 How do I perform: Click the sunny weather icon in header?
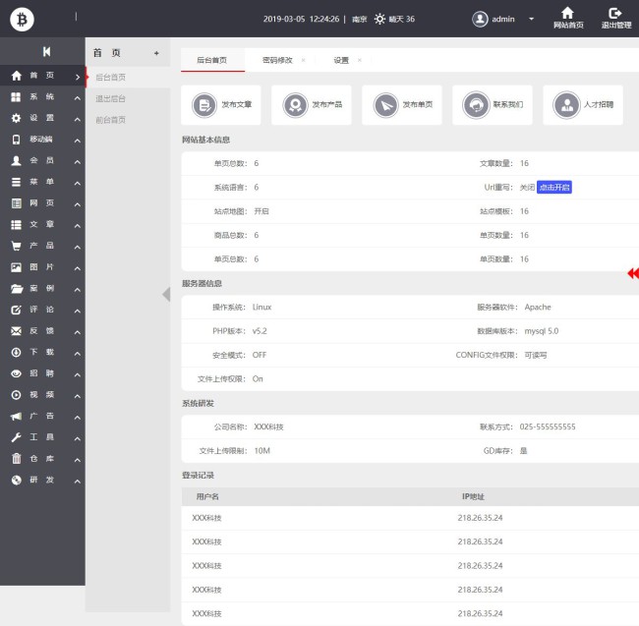click(x=379, y=19)
